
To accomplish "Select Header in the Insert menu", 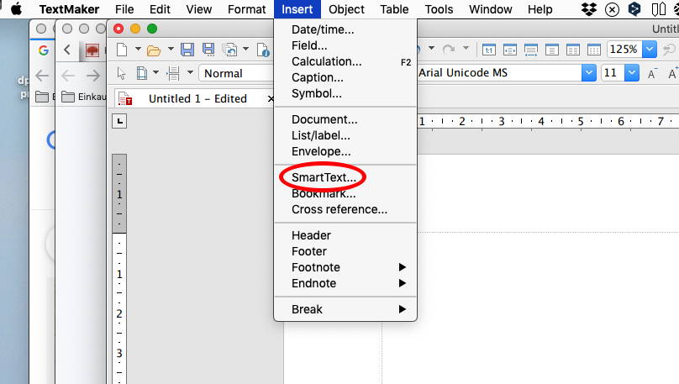I will click(x=311, y=235).
